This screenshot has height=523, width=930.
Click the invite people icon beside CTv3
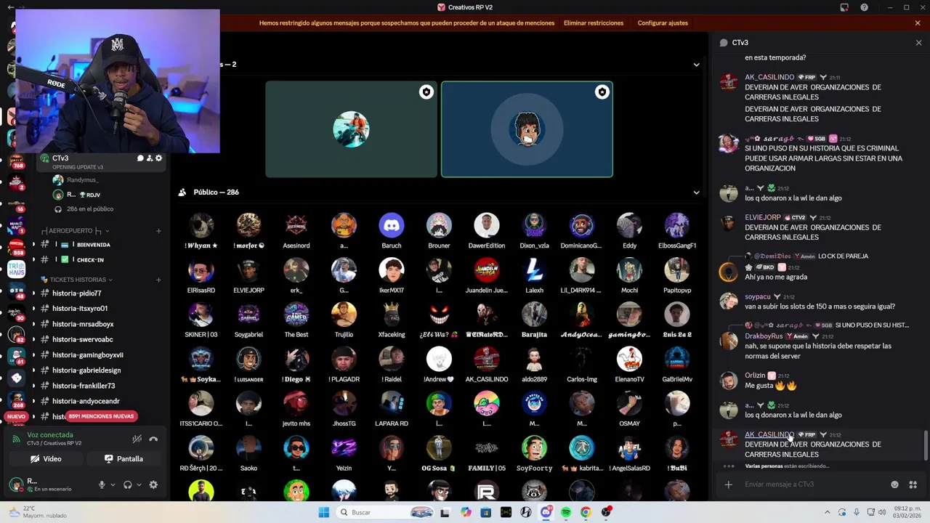pos(150,158)
